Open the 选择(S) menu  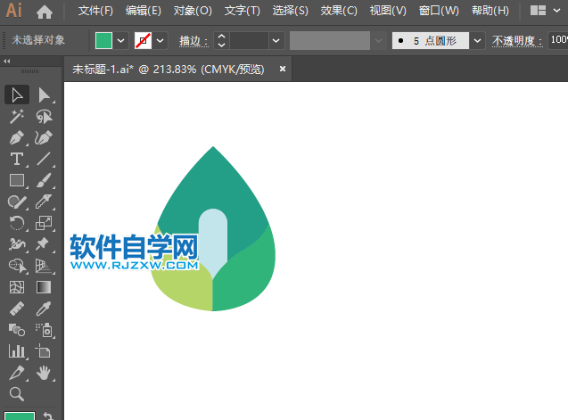point(290,11)
